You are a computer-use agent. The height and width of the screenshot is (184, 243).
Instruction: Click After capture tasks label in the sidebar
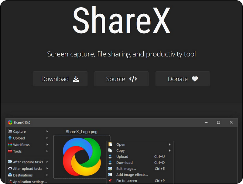click(28, 162)
